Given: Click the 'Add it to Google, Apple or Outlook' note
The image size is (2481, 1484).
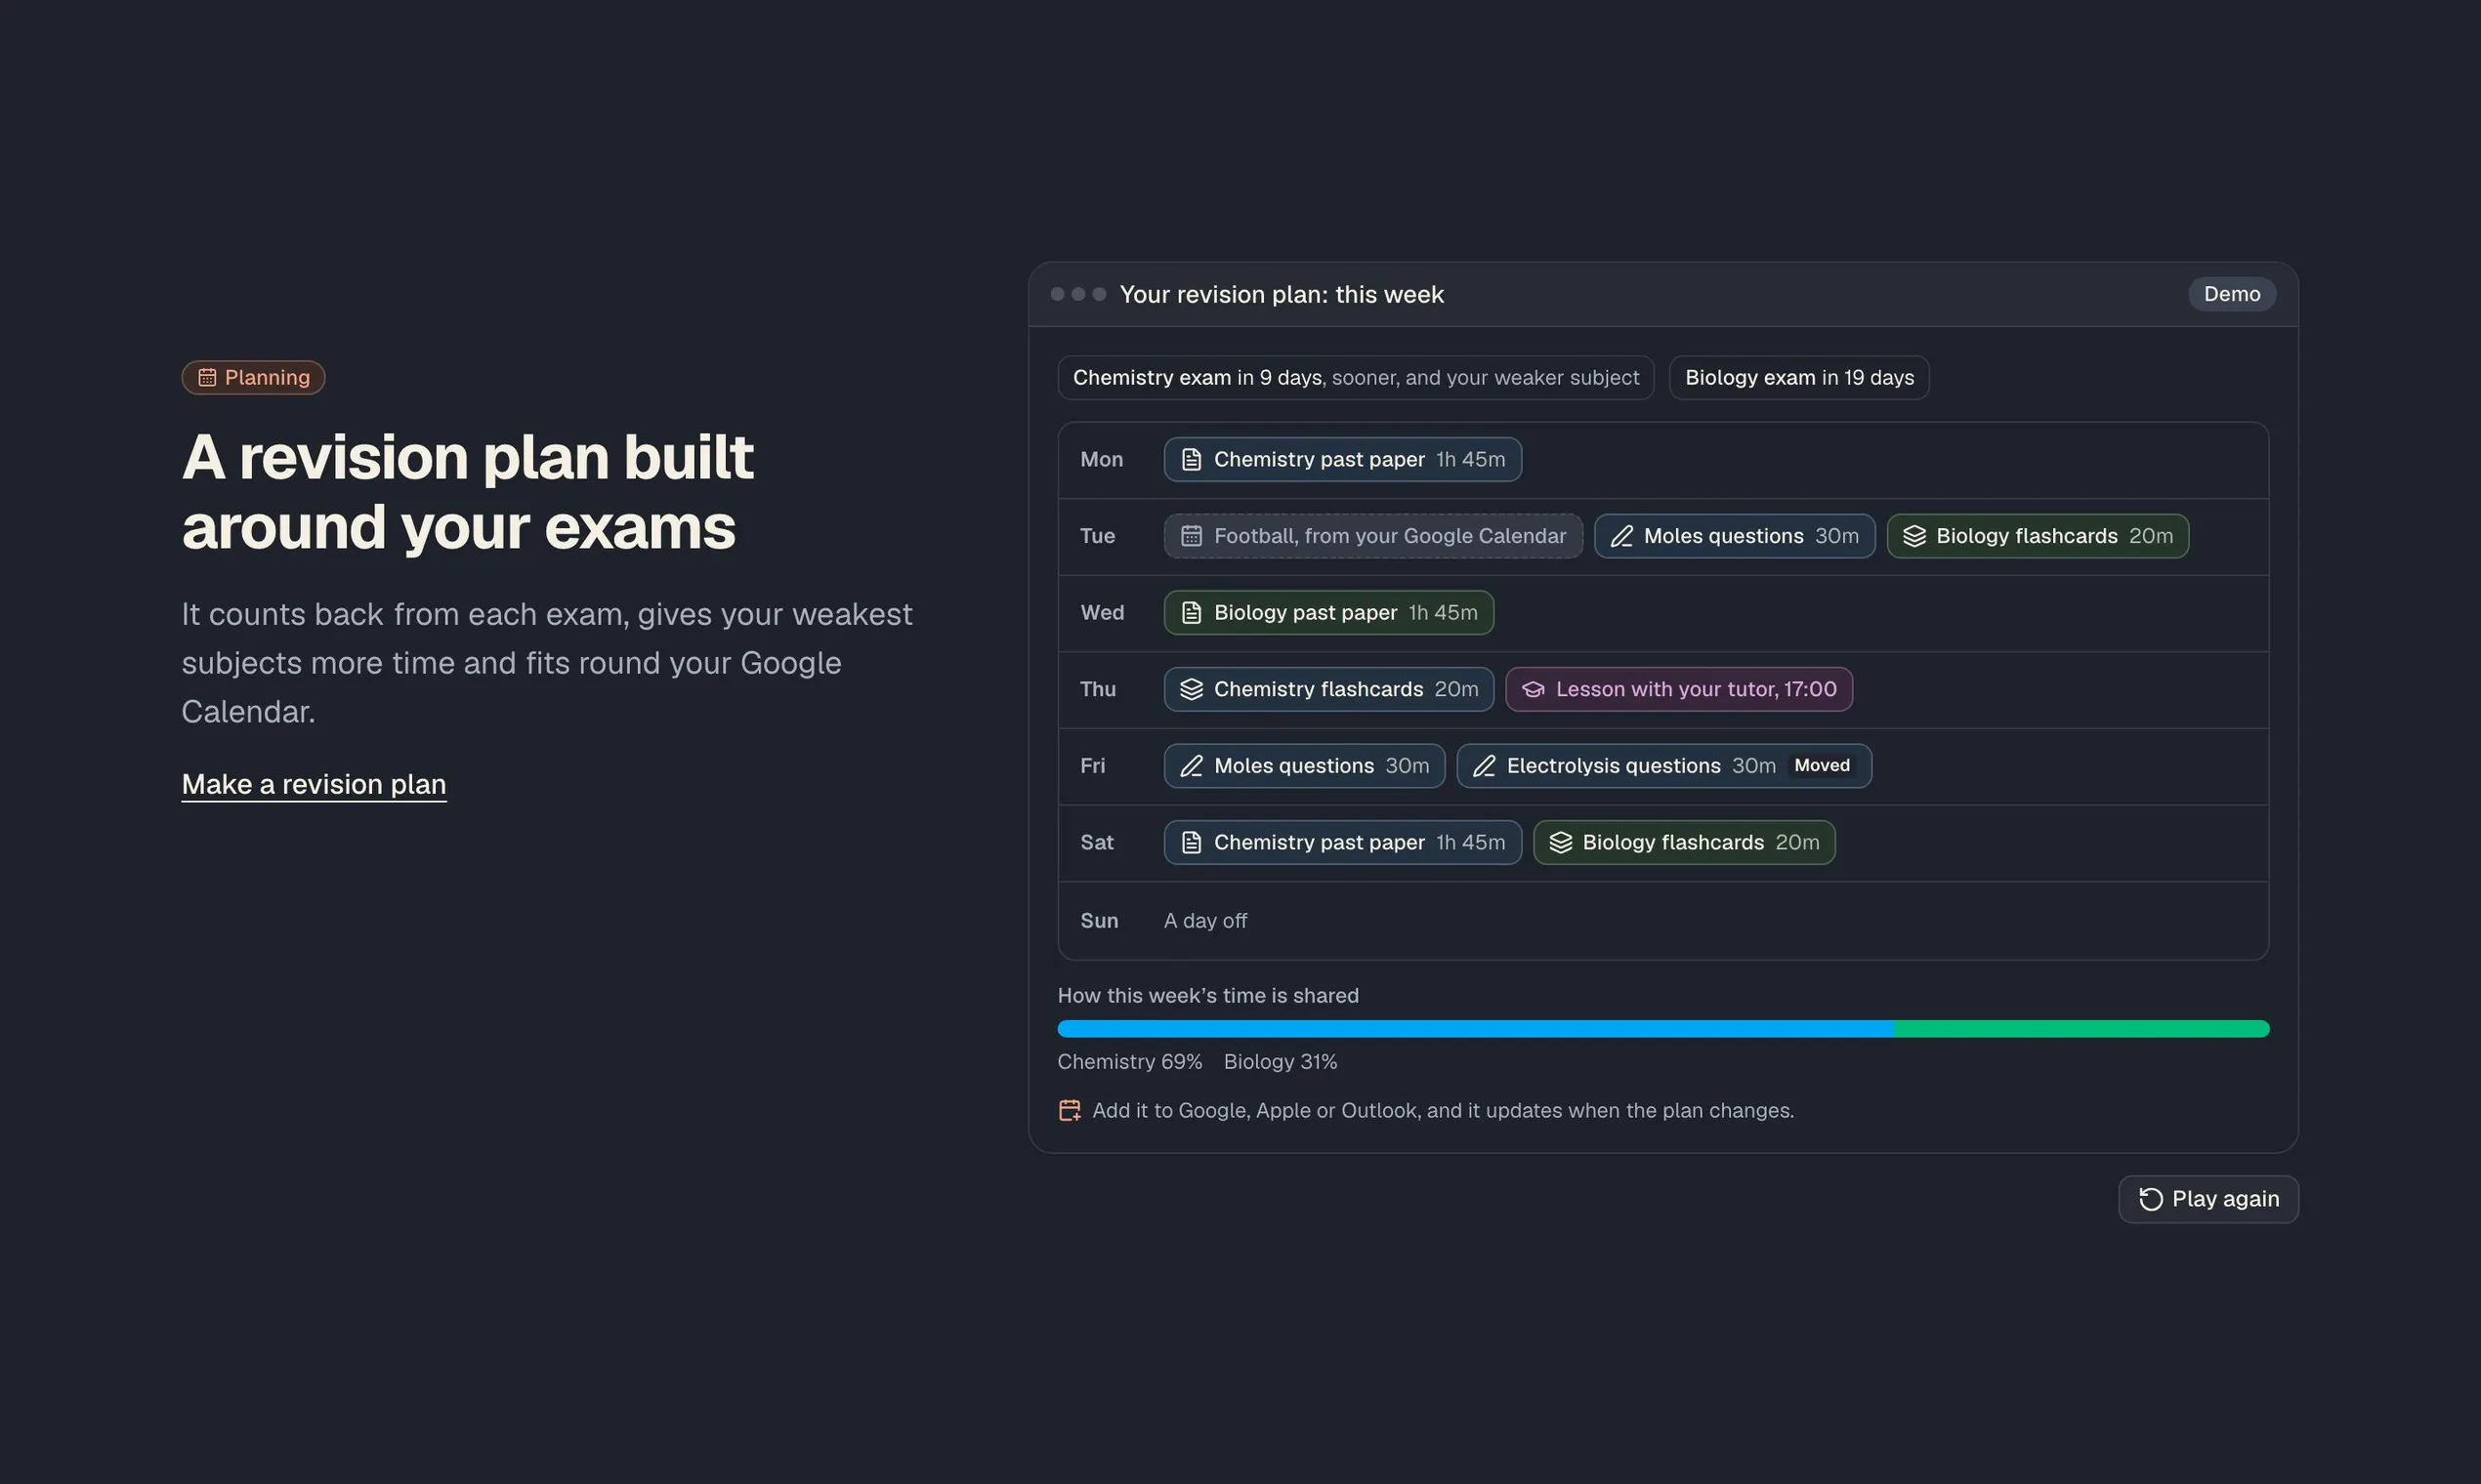Looking at the screenshot, I should 1443,1110.
